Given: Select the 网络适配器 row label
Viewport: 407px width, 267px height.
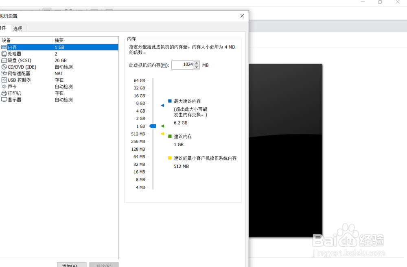Looking at the screenshot, I should (x=19, y=74).
